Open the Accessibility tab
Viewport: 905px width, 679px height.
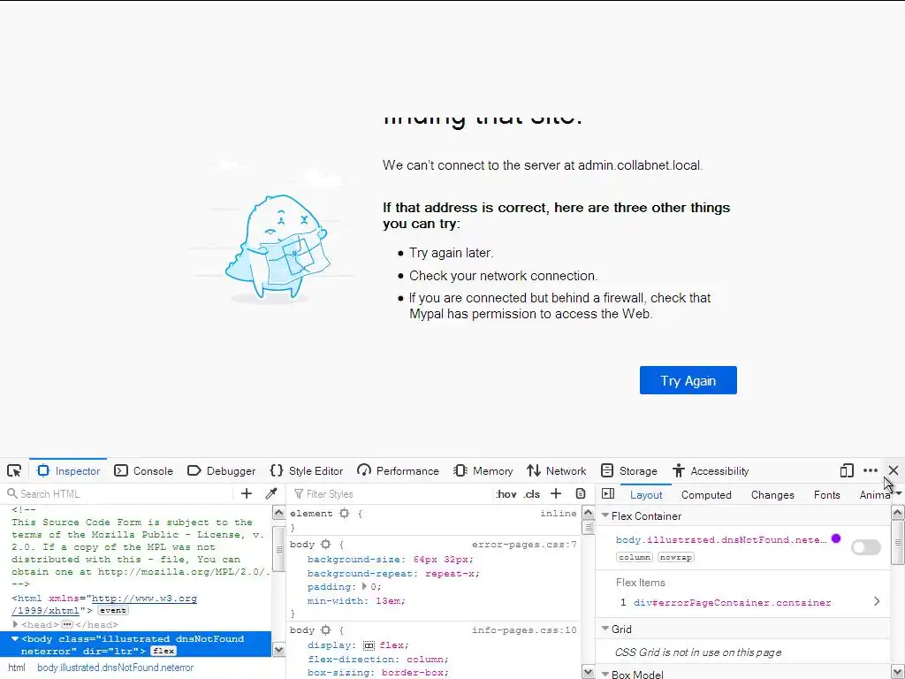pos(711,470)
